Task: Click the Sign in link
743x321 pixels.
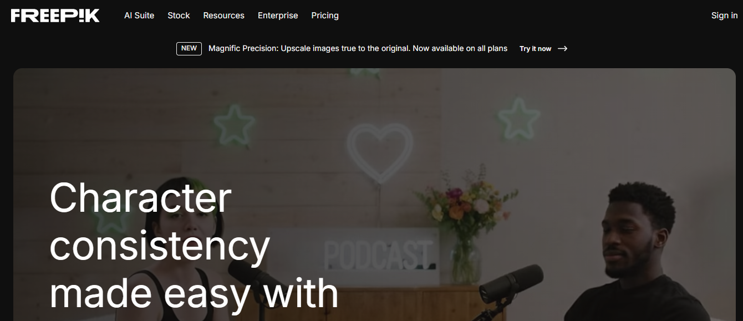Action: (x=724, y=16)
